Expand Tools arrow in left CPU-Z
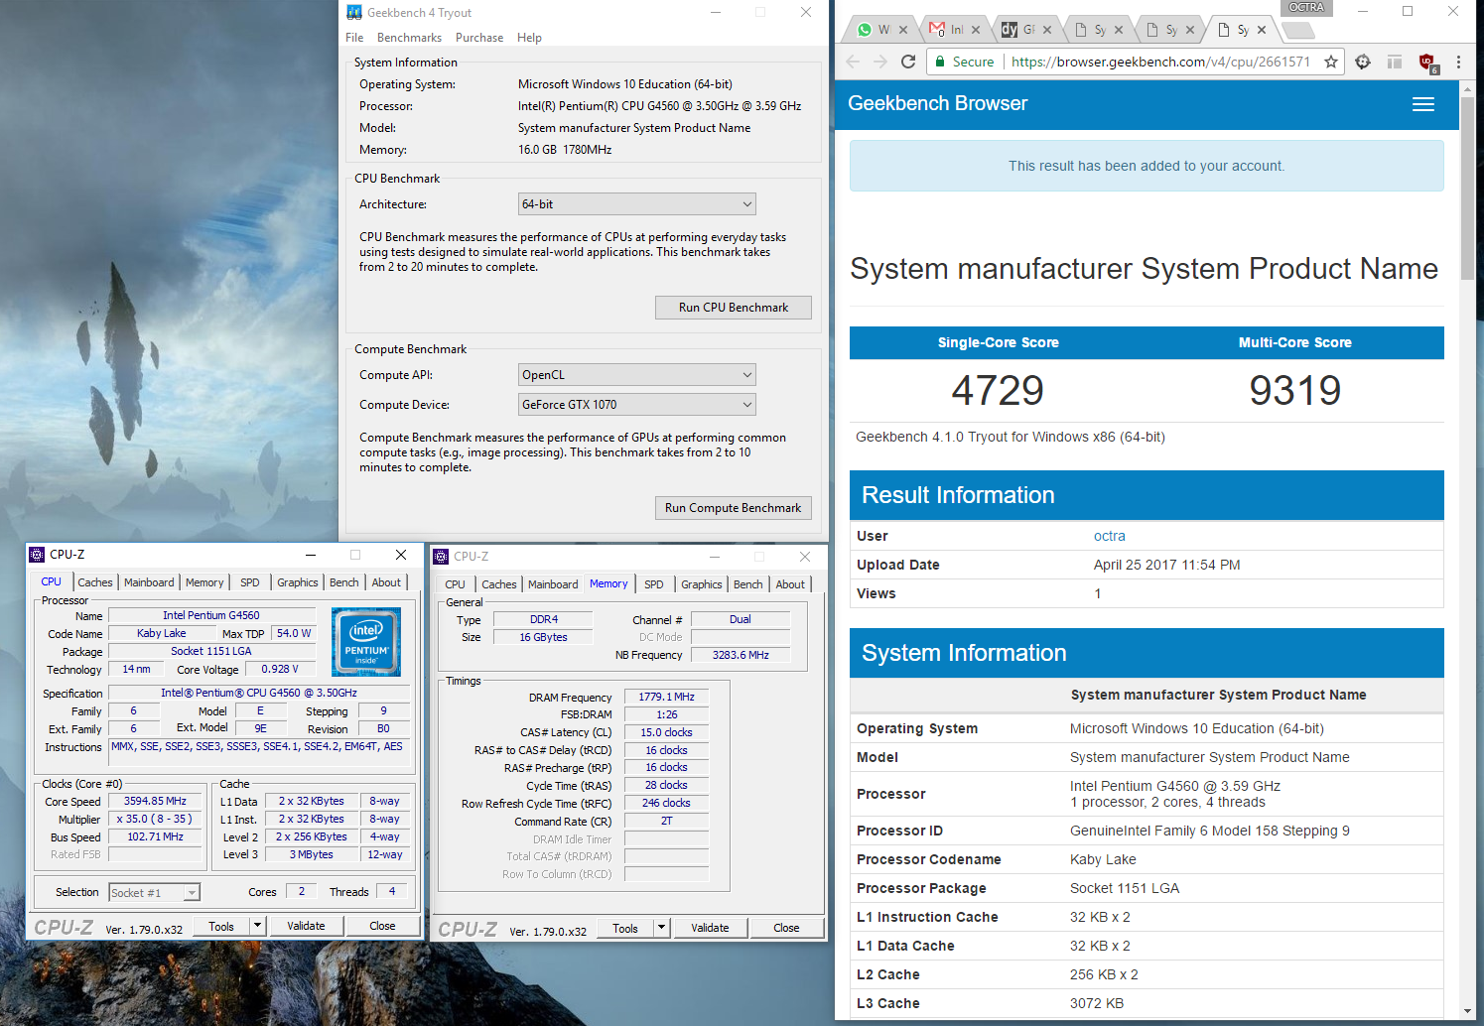Image resolution: width=1484 pixels, height=1026 pixels. (x=257, y=926)
